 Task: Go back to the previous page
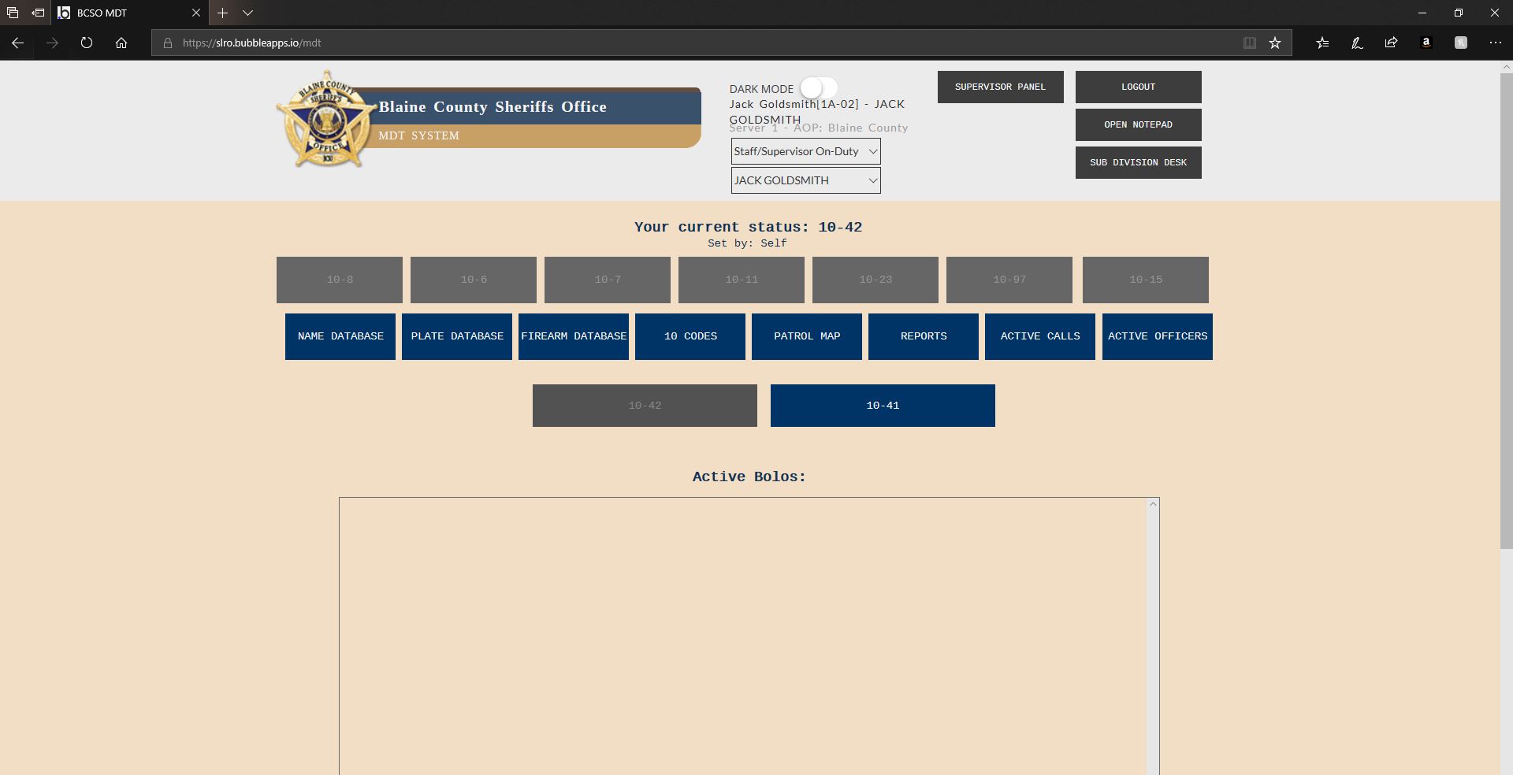point(17,43)
